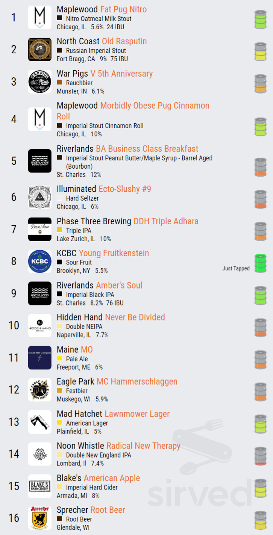Click the Maine Beer Company logo

click(x=39, y=358)
